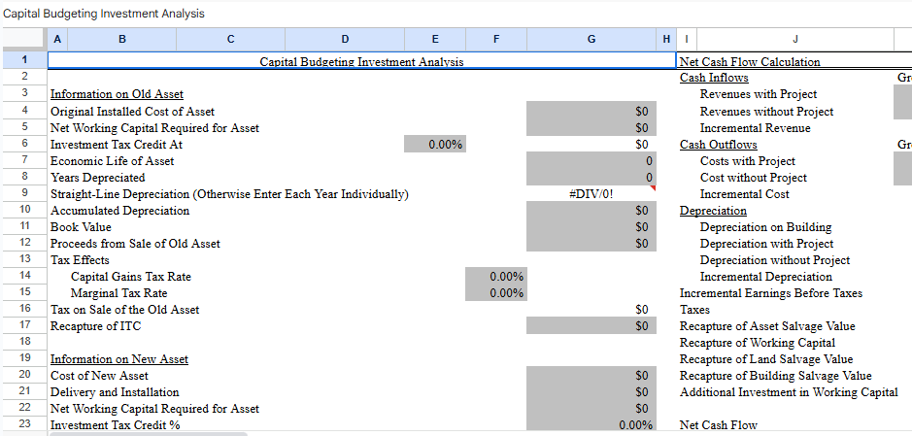The image size is (912, 436).
Task: Select the Incremental Earnings Before Taxes cell
Action: 770,293
